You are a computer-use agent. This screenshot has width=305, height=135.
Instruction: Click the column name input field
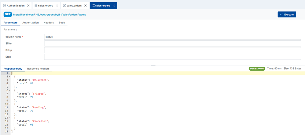coord(172,37)
